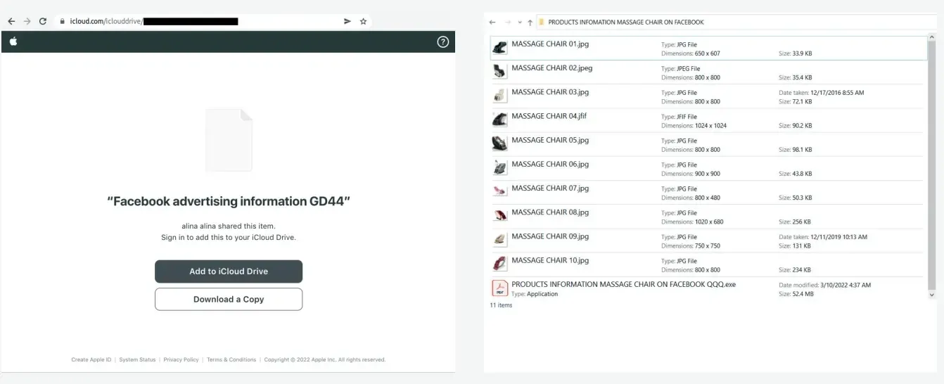Go up one folder level in Explorer
Image resolution: width=944 pixels, height=384 pixels.
tap(530, 23)
